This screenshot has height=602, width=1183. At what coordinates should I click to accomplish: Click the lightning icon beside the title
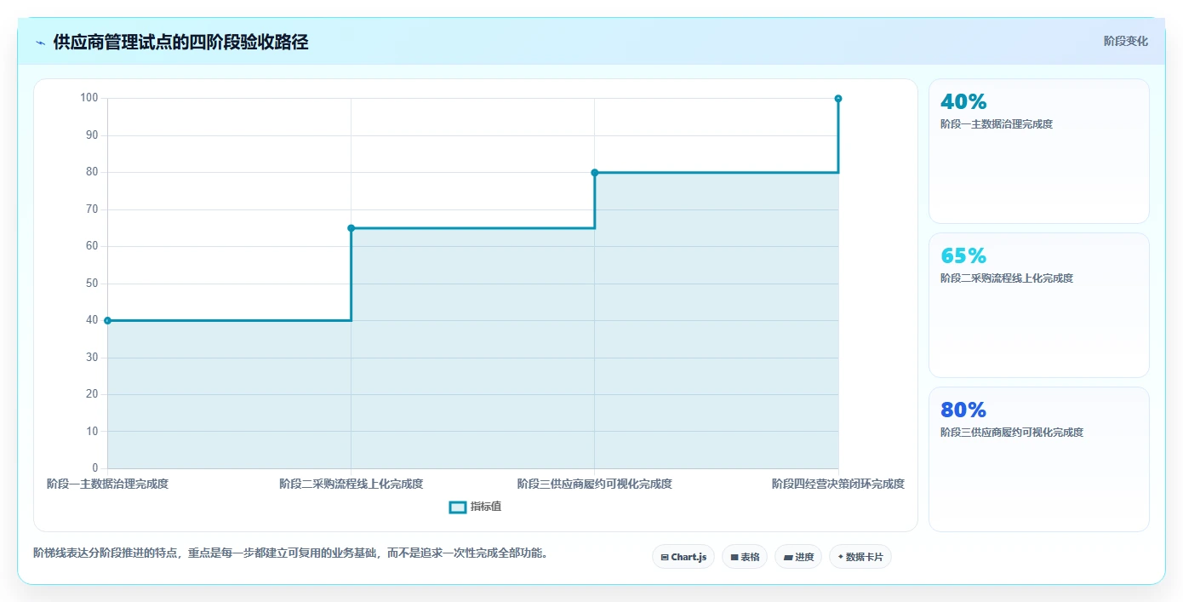click(x=40, y=43)
